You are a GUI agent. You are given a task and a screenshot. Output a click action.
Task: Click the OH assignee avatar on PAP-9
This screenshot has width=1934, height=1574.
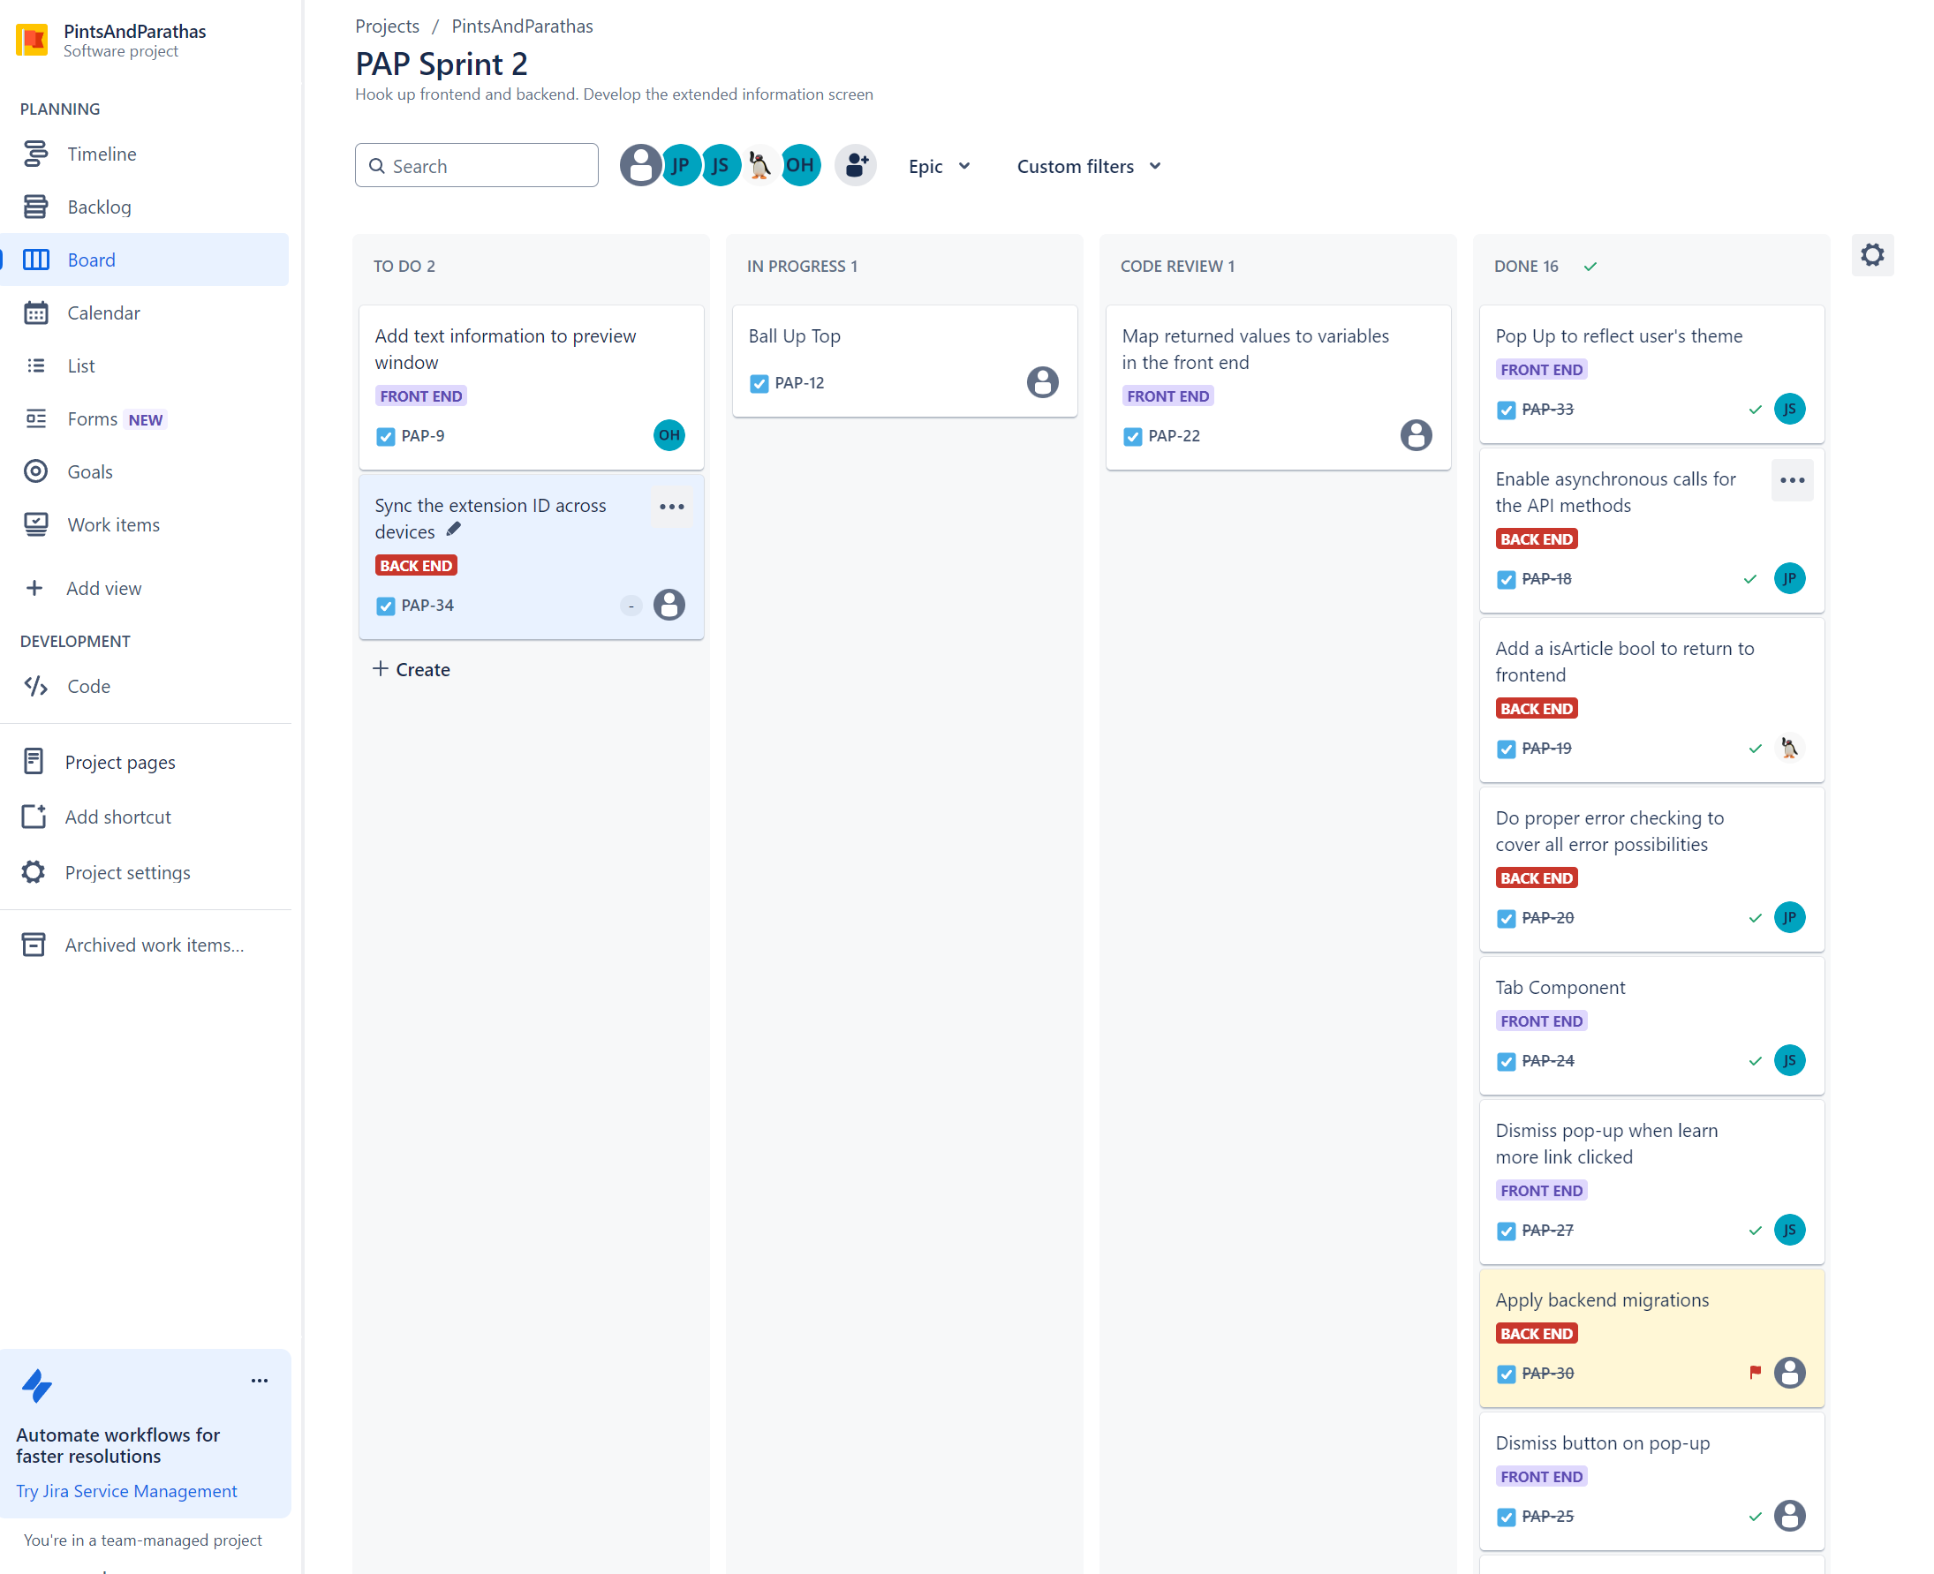coord(669,435)
